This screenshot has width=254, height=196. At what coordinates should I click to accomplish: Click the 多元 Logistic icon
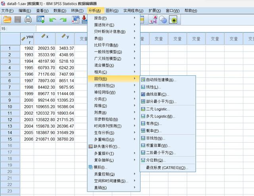coord(143,116)
